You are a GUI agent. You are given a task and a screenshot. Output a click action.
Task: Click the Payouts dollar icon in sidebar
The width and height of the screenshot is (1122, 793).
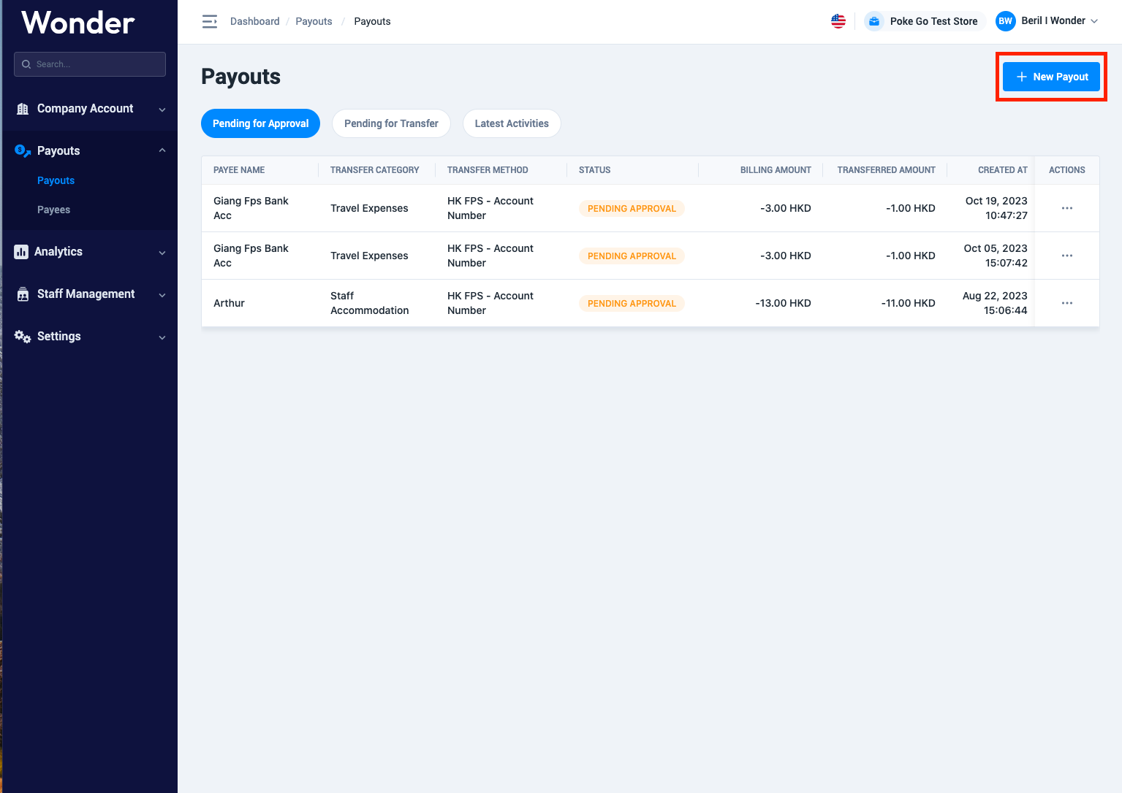(x=23, y=151)
